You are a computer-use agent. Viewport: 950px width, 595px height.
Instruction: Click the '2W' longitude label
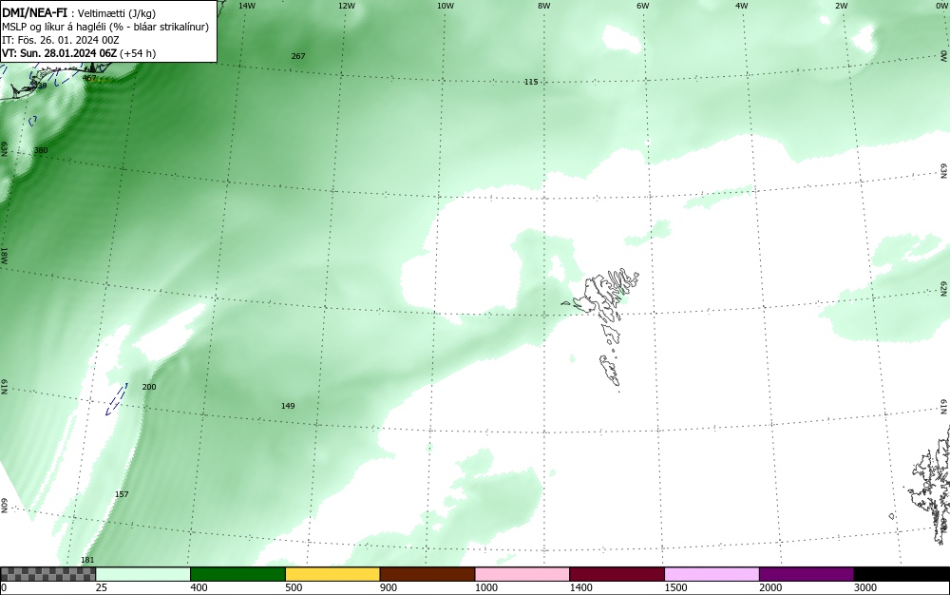coord(842,6)
